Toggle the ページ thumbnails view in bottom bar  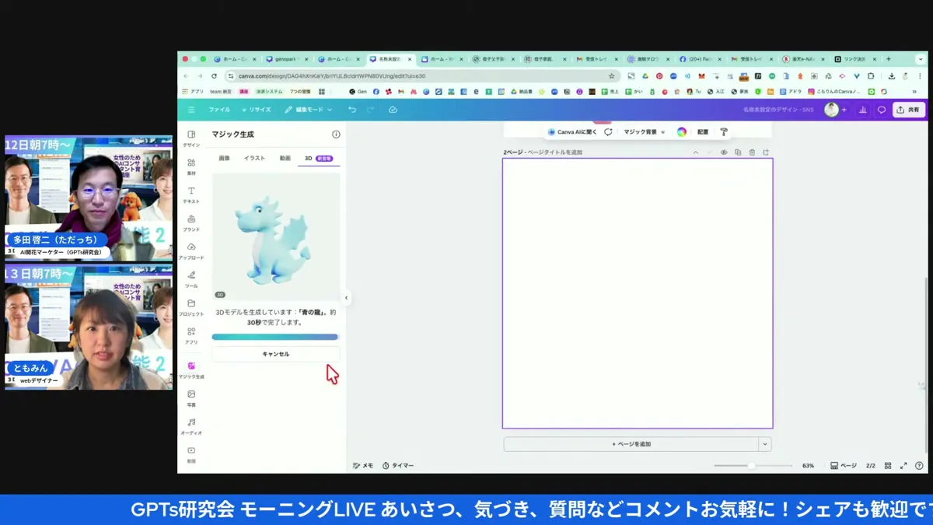pyautogui.click(x=844, y=466)
